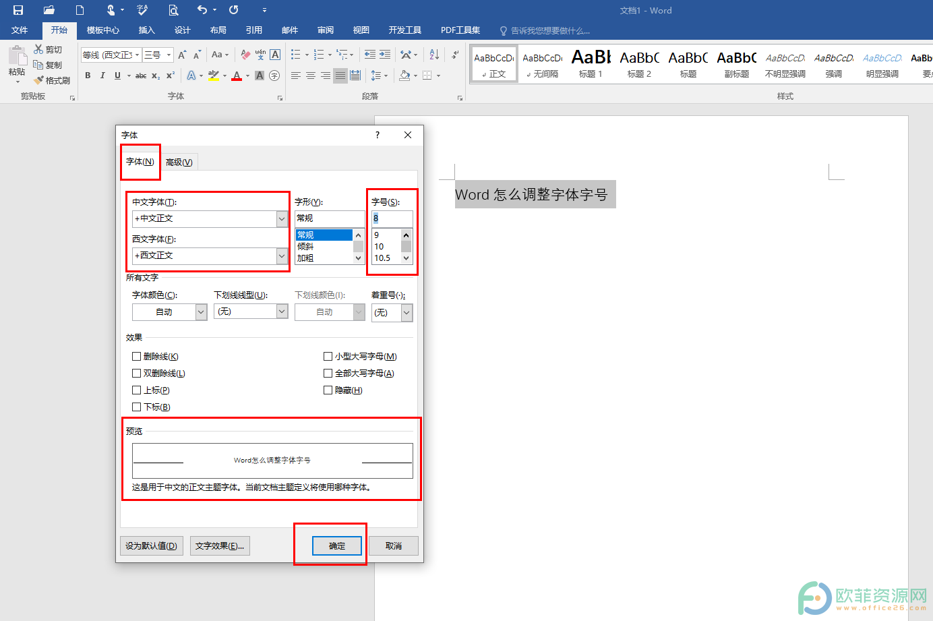Open enclosed characters (字) tool
The height and width of the screenshot is (621, 933).
click(274, 76)
